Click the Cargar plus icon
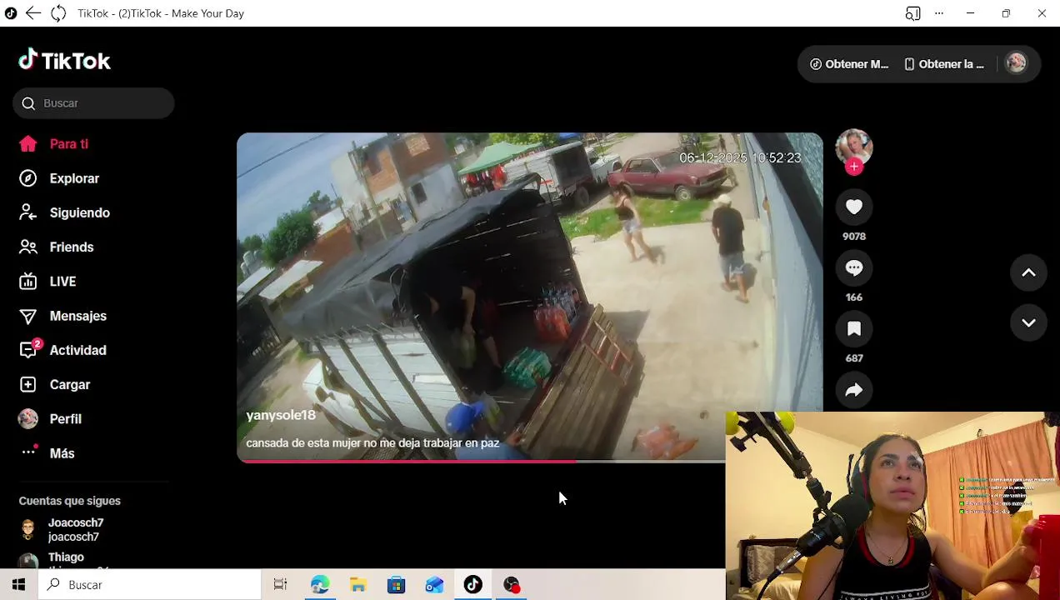Viewport: 1060px width, 600px height. point(28,384)
